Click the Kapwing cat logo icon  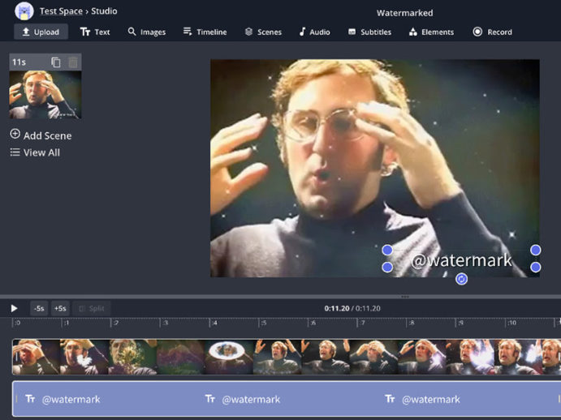[24, 11]
